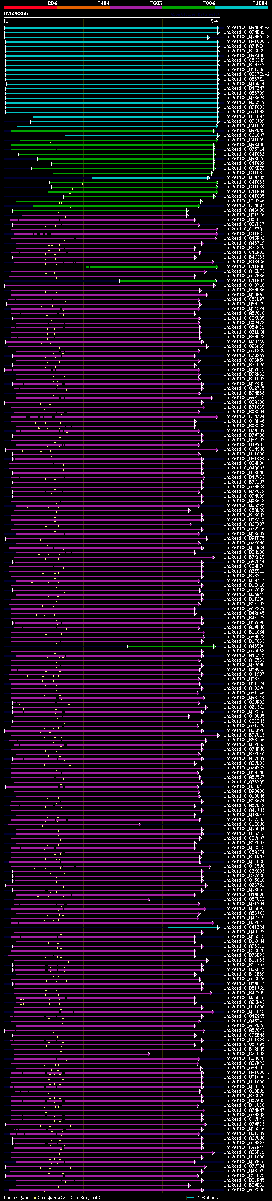
Task: Open entry UniRef100_A9RIE5
Action: [x=244, y=397]
